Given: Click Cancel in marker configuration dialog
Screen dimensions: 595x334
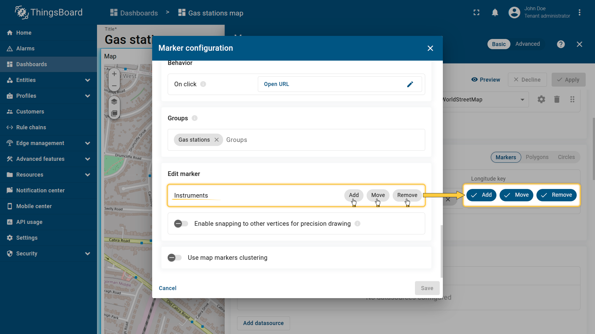Looking at the screenshot, I should pyautogui.click(x=167, y=288).
